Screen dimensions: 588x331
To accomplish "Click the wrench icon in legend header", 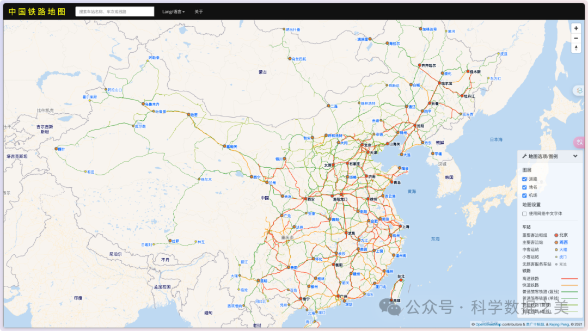I will tap(524, 156).
